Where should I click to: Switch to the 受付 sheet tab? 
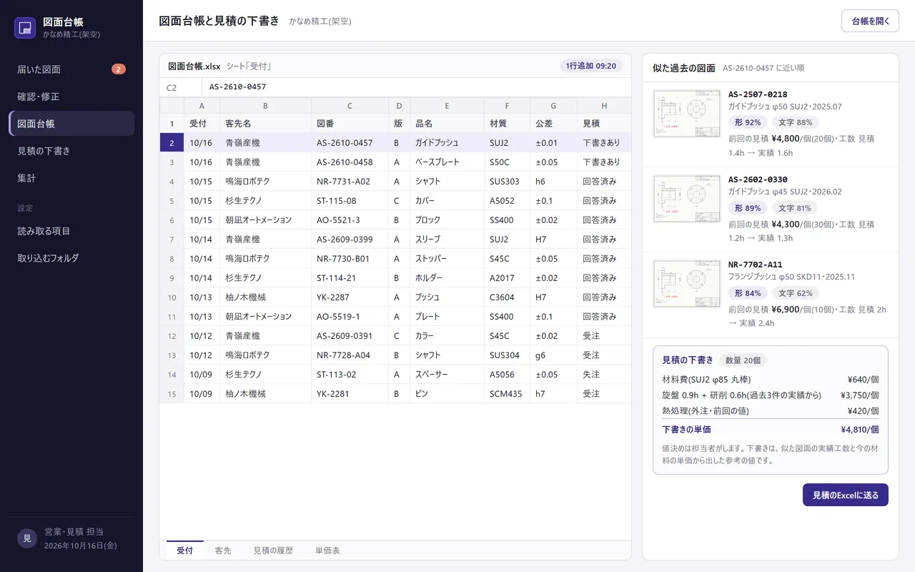[x=185, y=551]
